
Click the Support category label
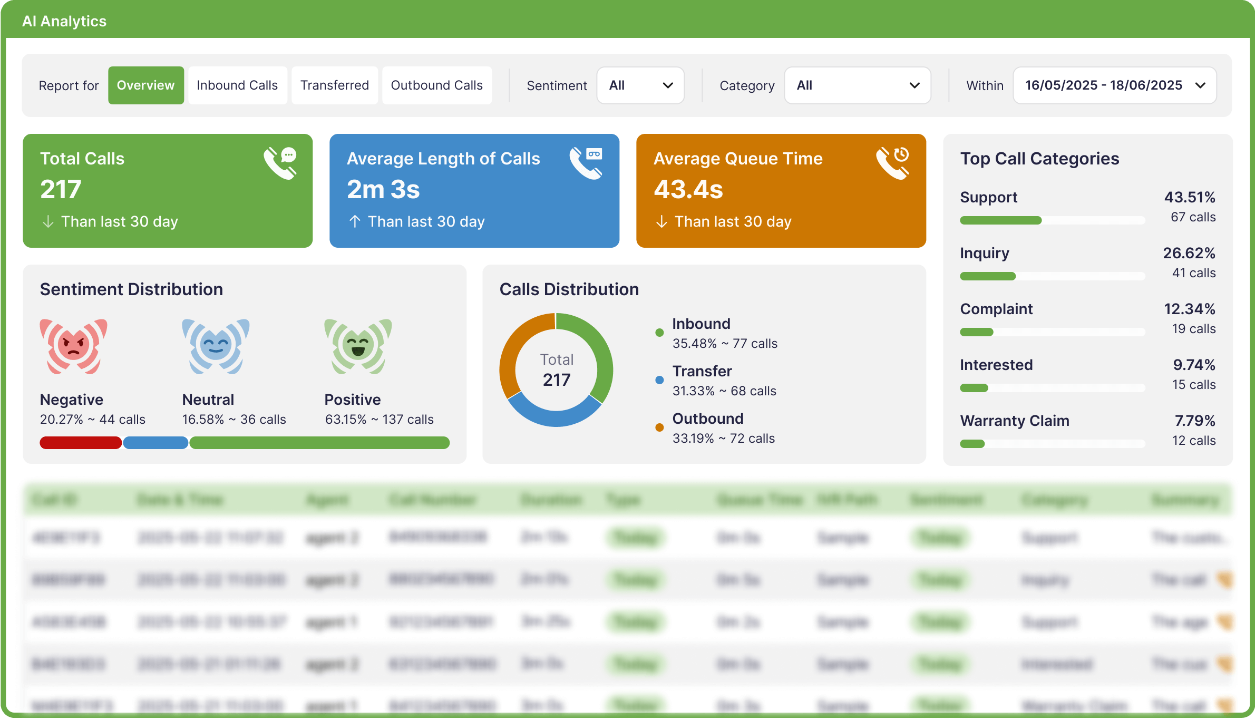click(989, 197)
